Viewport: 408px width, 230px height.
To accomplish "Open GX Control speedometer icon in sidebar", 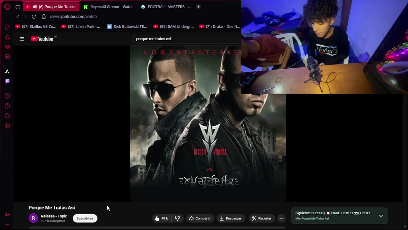I will coord(7,27).
